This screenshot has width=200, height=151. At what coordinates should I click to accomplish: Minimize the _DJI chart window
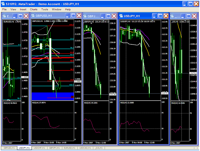pos(183,16)
